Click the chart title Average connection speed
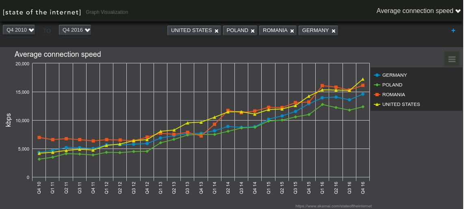464x209 pixels. pyautogui.click(x=58, y=54)
